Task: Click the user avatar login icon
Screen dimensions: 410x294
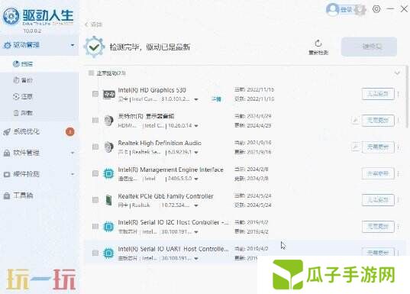Action: 333,10
